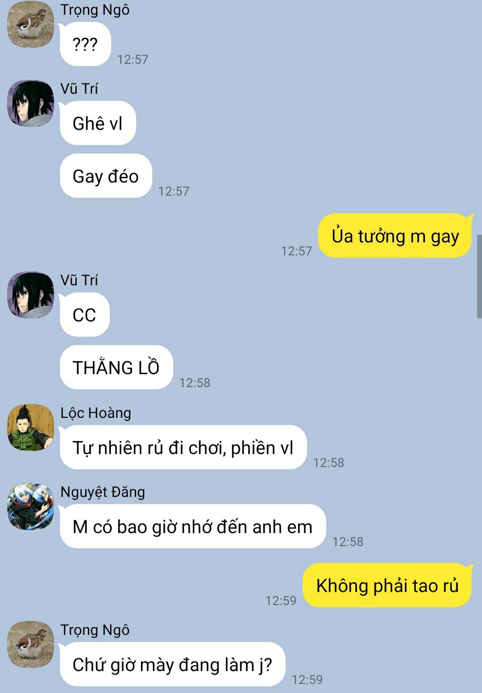Tap the sender name "Nguyệt Đăng"

[103, 492]
